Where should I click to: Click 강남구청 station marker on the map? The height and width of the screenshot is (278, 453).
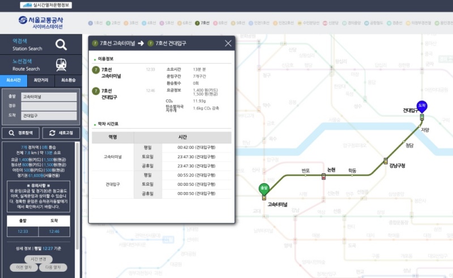click(x=386, y=161)
